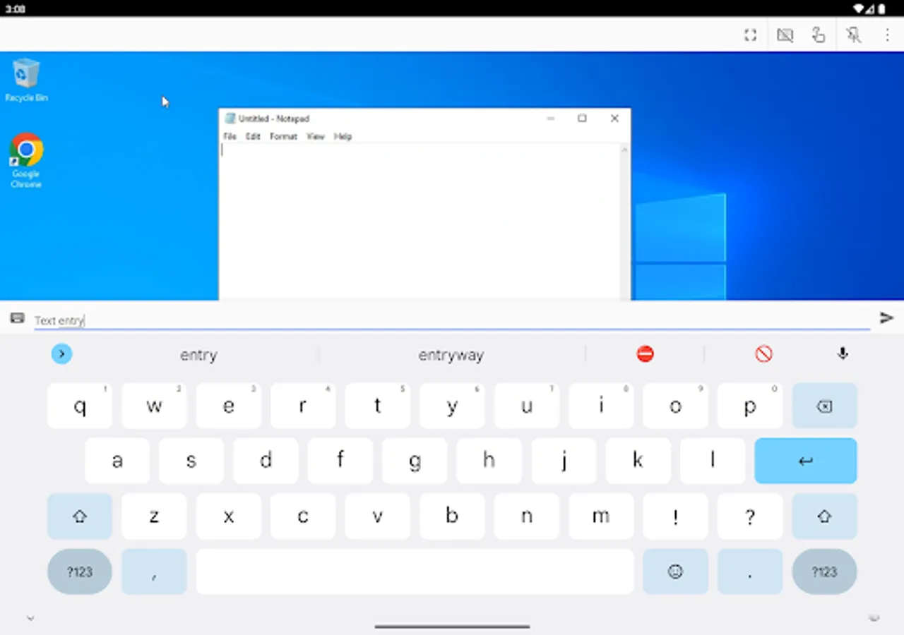Send typed text with the arrow button
The image size is (904, 635).
point(887,317)
